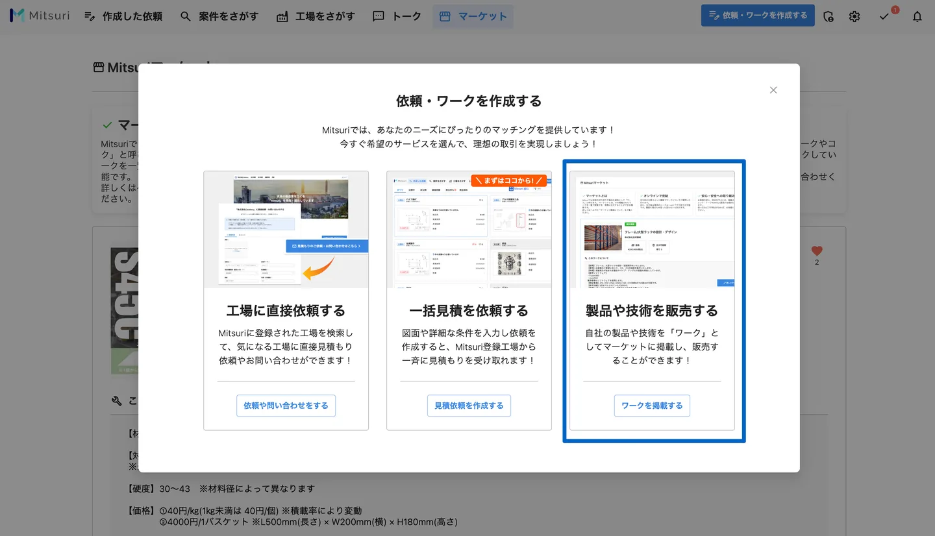Screen dimensions: 935x536
Task: Open 案件をさがす in the top navigation
Action: (219, 16)
